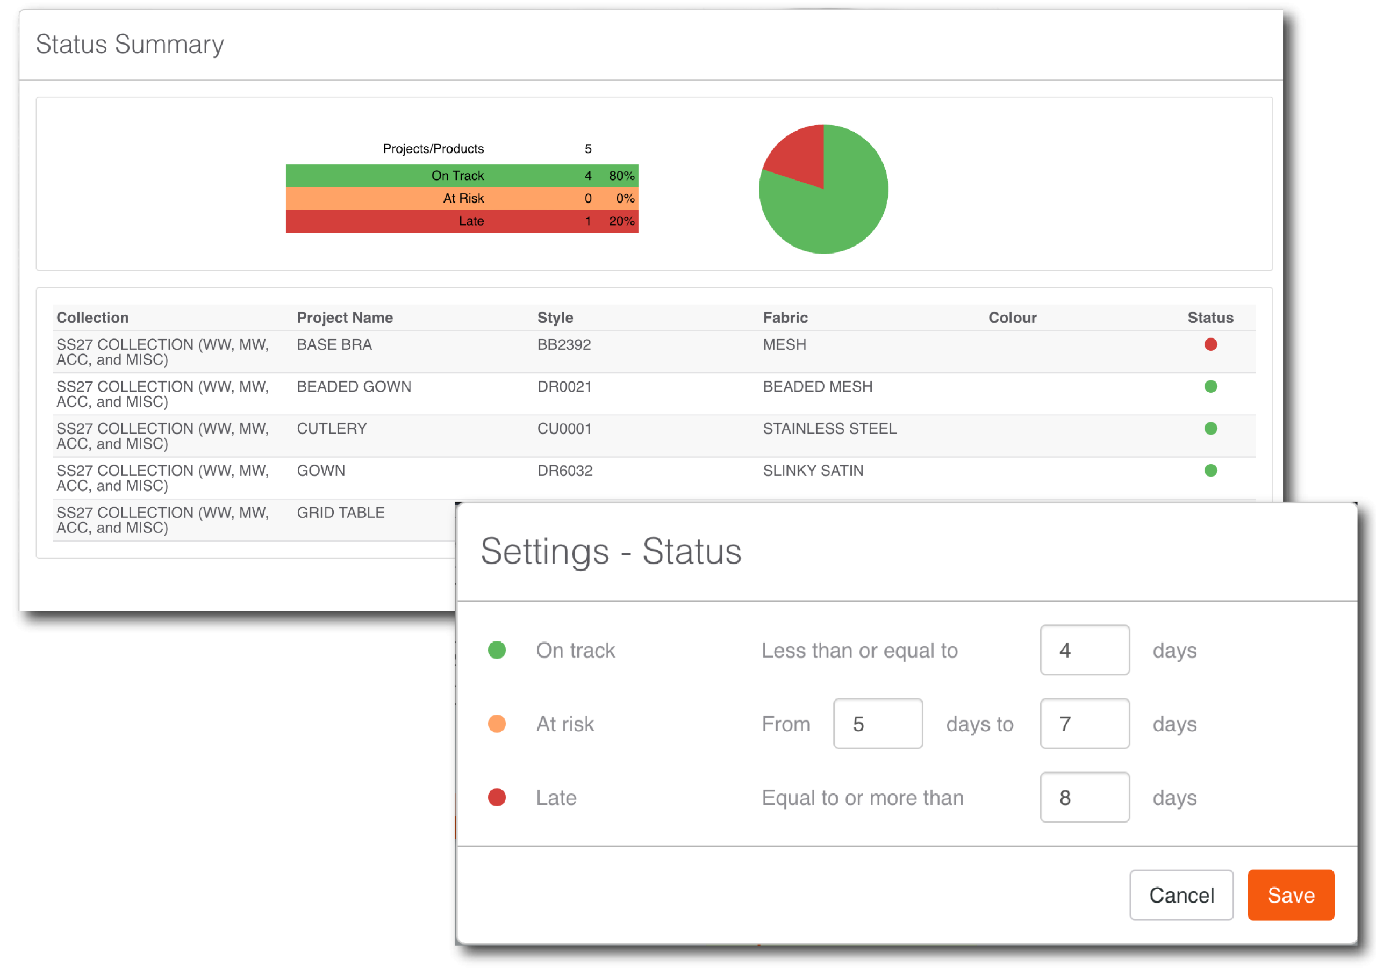
Task: Click the green slice of the pie chart
Action: point(840,210)
